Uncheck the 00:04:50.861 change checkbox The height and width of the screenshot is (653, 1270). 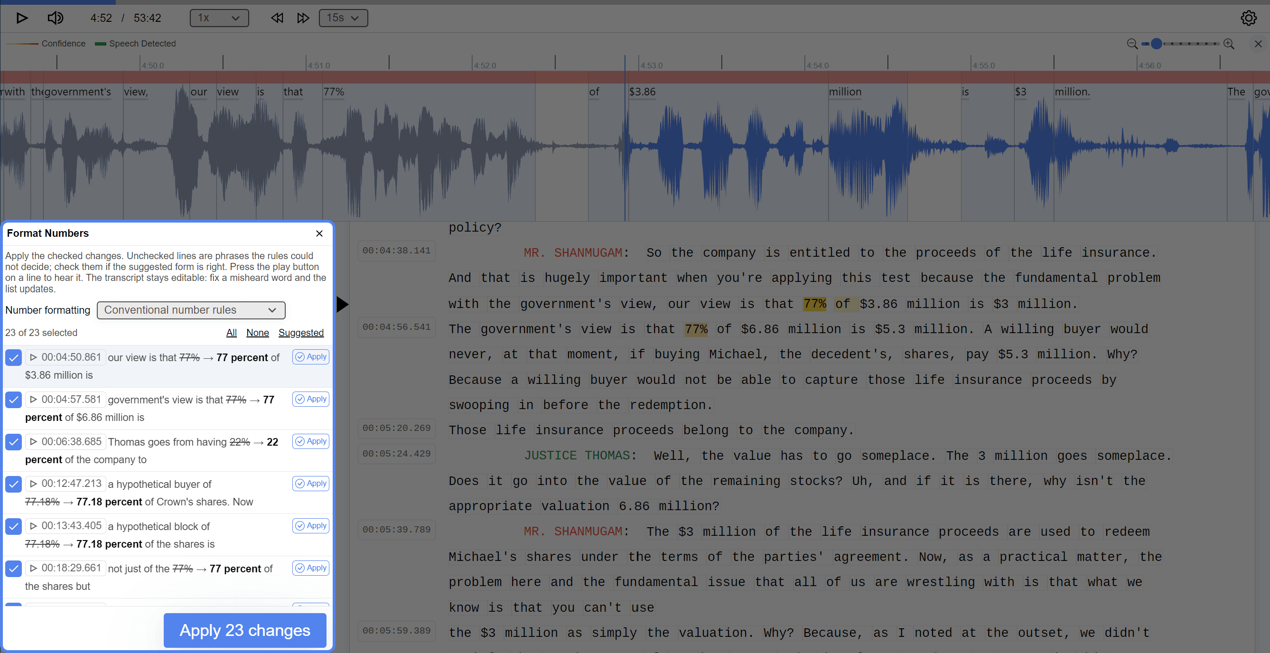click(14, 357)
